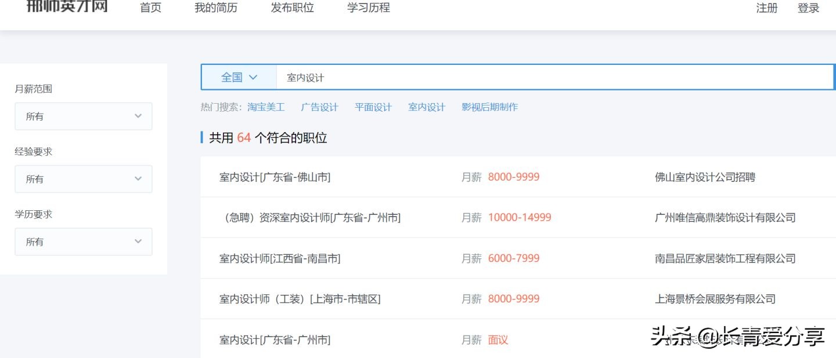Screen dimensions: 836x358
Task: Click the 注册 registration link
Action: (766, 9)
